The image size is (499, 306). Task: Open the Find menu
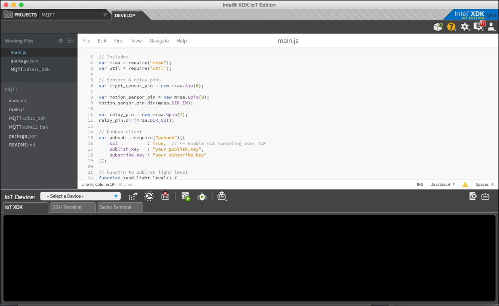point(119,41)
